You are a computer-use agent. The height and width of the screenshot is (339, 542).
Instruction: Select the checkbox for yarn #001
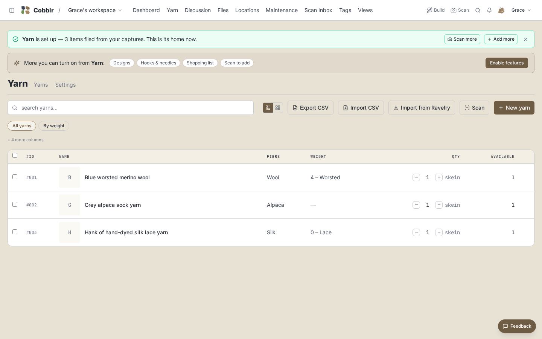pos(15,177)
